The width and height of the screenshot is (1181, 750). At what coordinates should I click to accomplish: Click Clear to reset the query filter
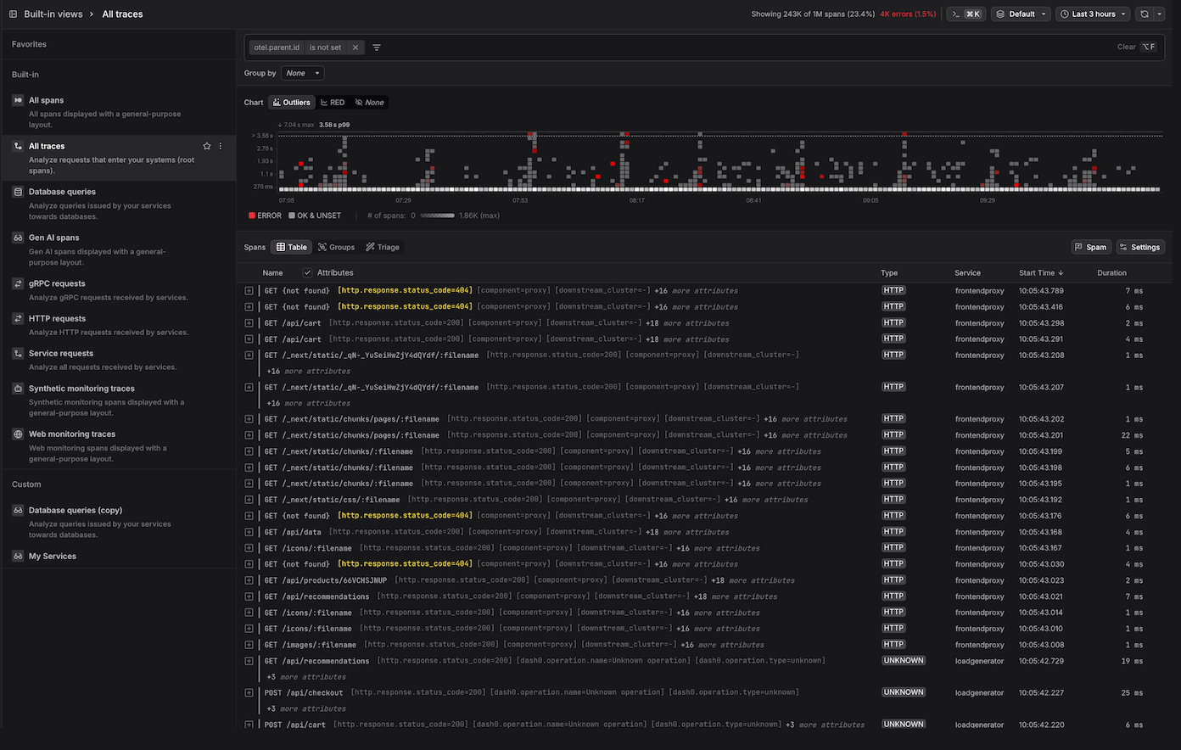[1126, 48]
